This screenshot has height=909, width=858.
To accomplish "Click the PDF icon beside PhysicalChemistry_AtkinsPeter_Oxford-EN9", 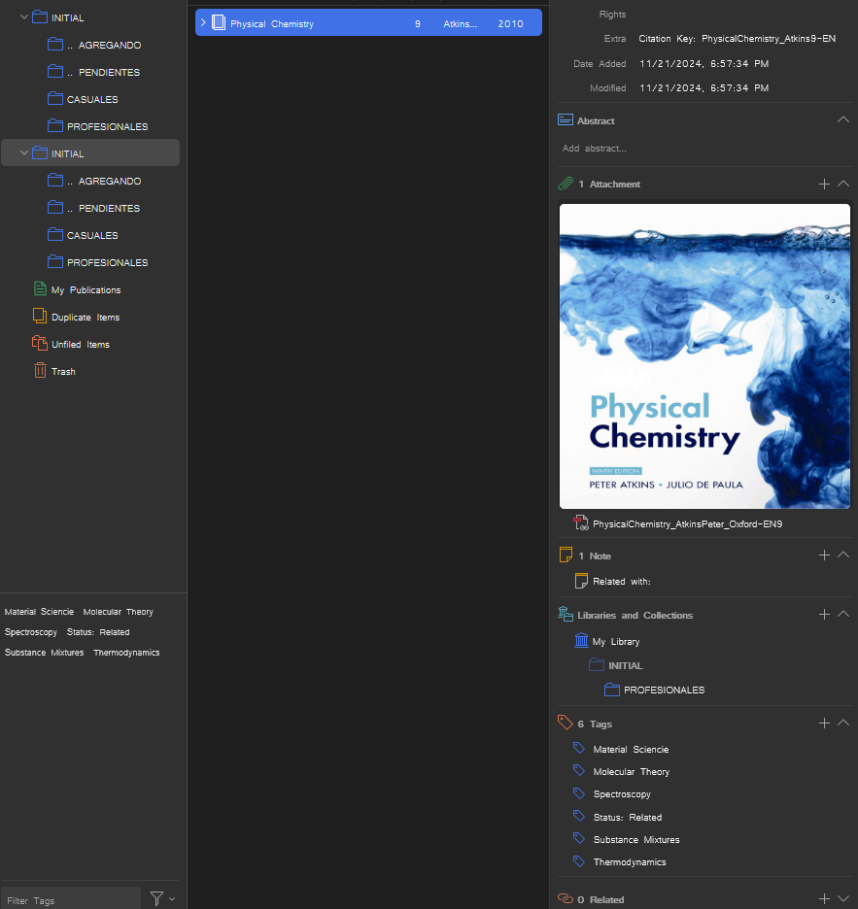I will coord(581,522).
